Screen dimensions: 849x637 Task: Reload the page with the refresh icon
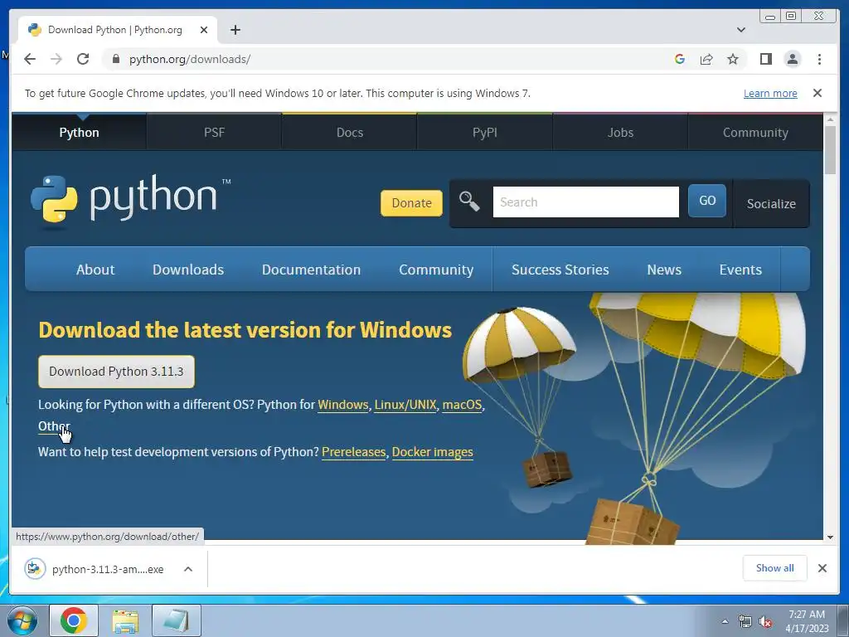(x=83, y=59)
